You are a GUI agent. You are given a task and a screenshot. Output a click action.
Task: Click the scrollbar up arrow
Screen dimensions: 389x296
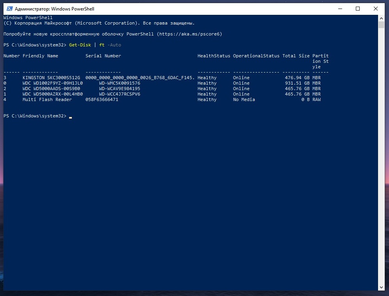[382, 18]
